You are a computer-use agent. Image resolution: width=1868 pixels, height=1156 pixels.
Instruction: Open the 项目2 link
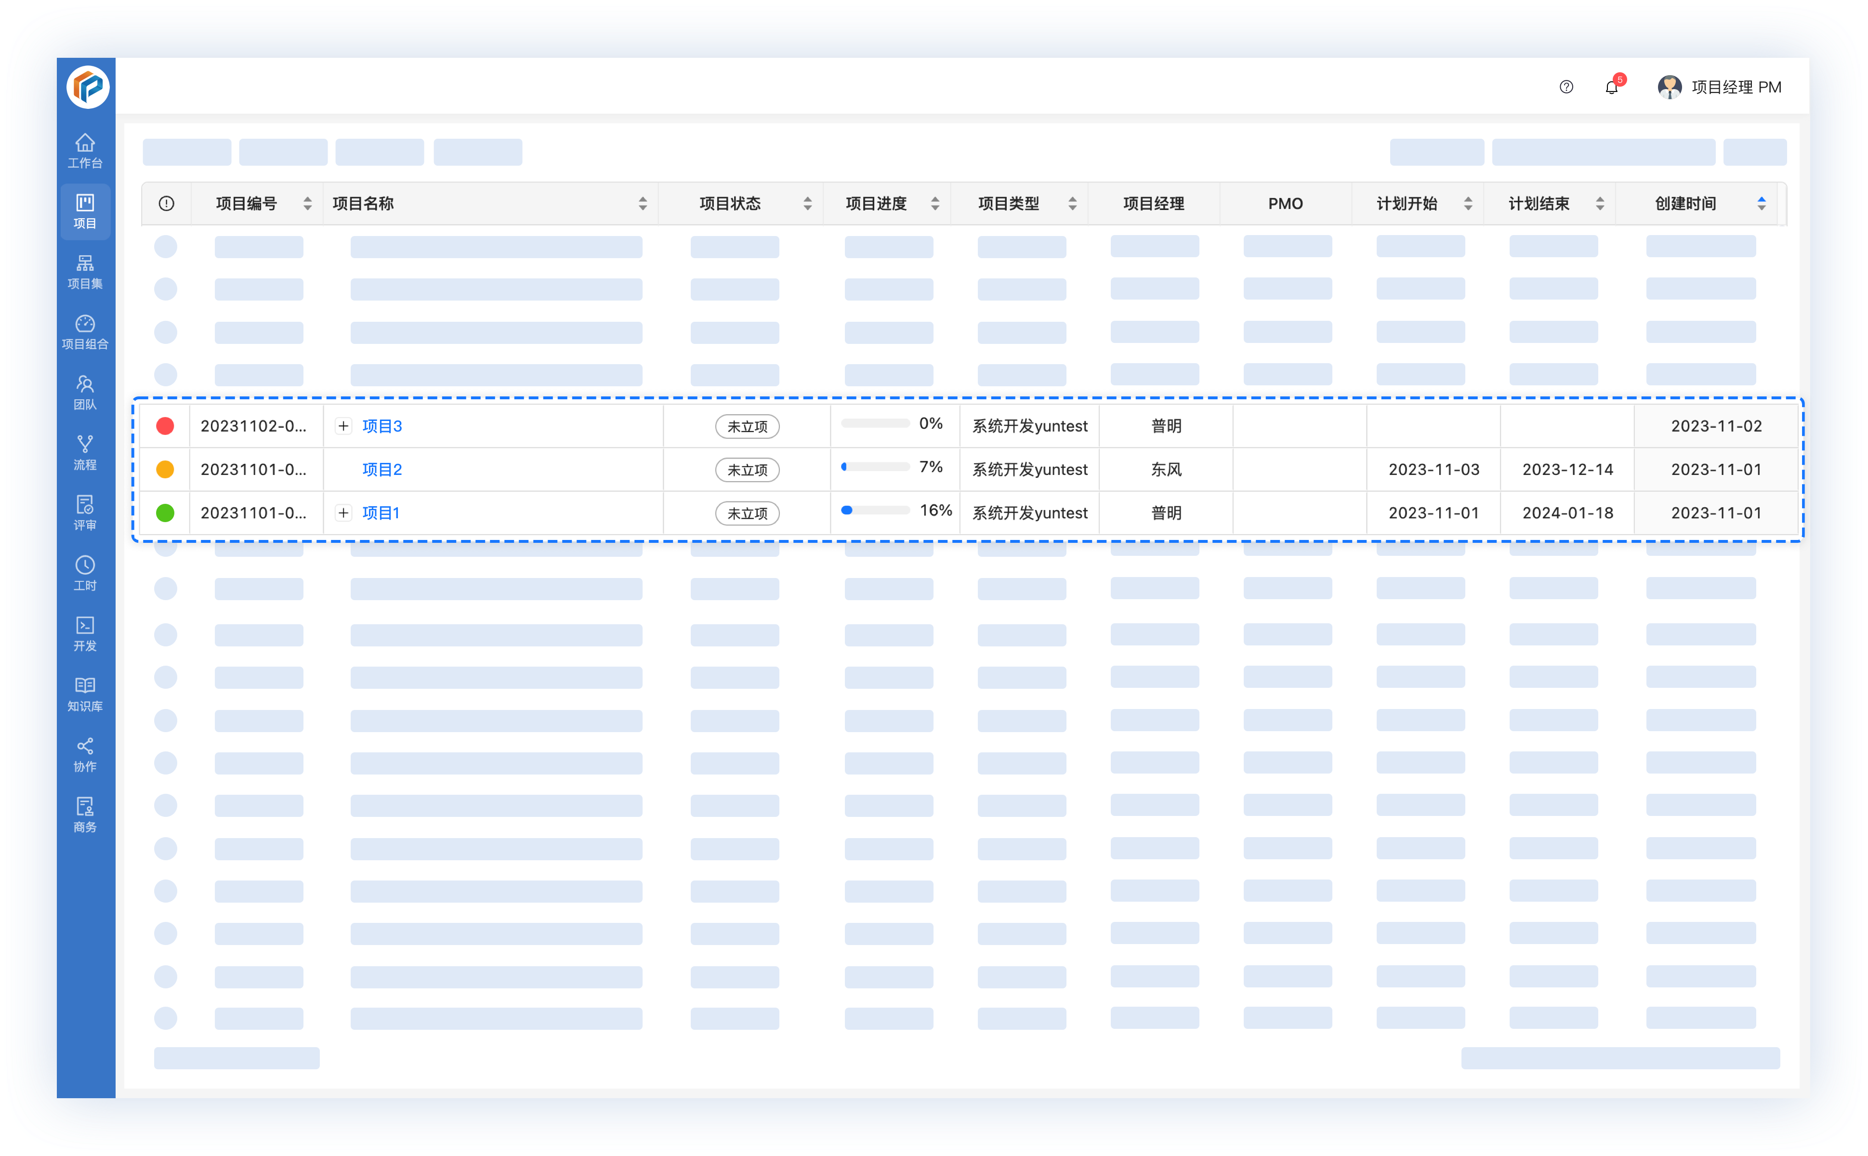coord(381,470)
